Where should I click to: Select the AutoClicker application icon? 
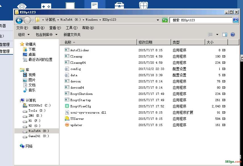[x=67, y=50]
